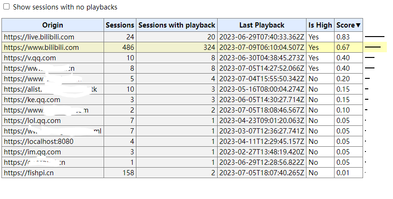Sort table by Score column header
393x199 pixels.
(x=348, y=25)
